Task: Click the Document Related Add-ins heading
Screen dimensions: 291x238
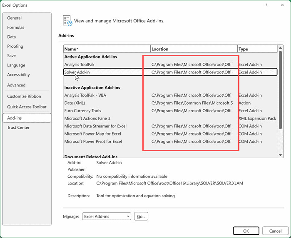Action: tap(91, 156)
